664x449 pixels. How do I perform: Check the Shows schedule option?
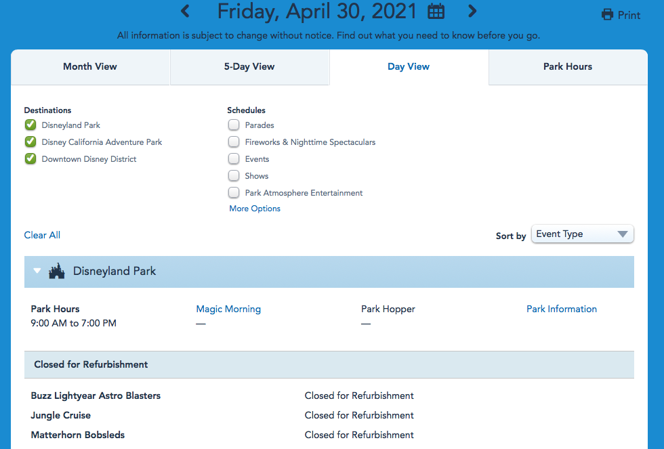(234, 175)
